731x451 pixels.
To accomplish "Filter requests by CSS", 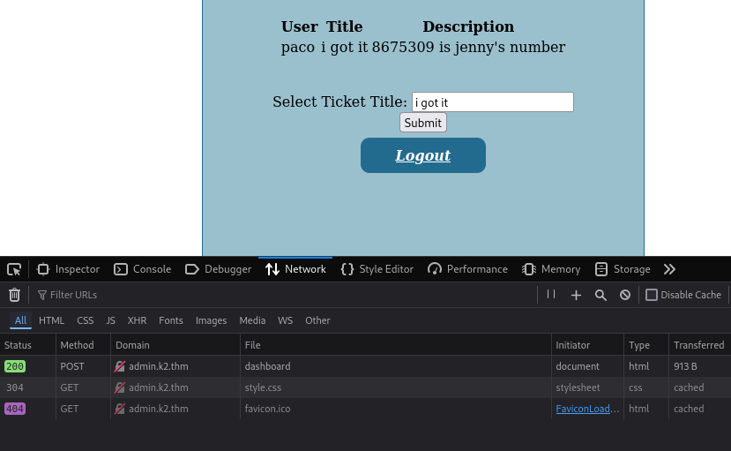I will point(86,320).
